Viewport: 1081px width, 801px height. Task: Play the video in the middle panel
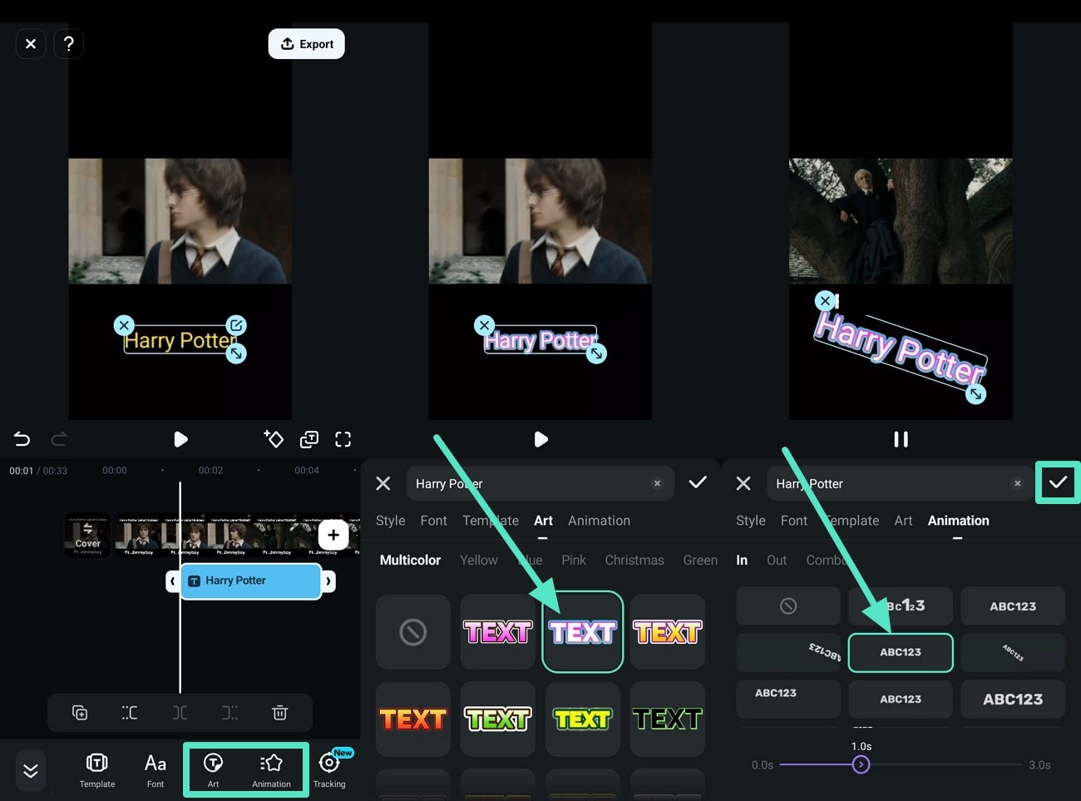pyautogui.click(x=540, y=439)
